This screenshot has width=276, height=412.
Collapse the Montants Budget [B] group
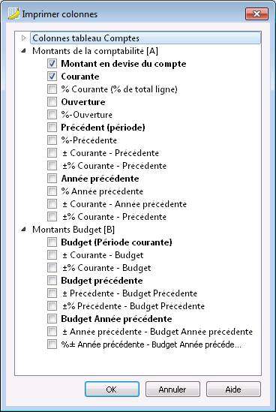24,230
